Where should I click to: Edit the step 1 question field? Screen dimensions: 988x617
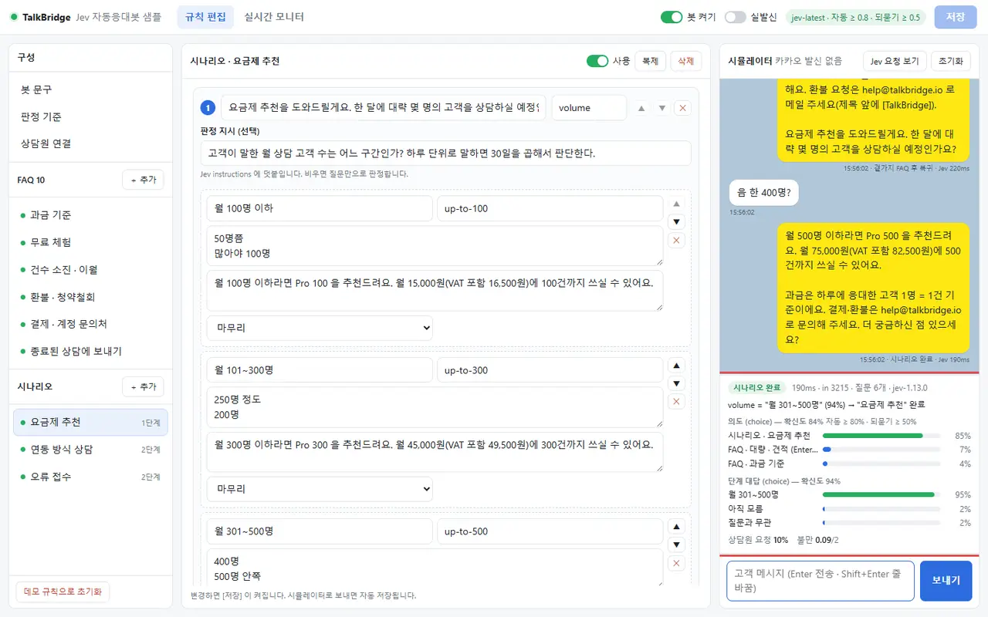pyautogui.click(x=384, y=108)
